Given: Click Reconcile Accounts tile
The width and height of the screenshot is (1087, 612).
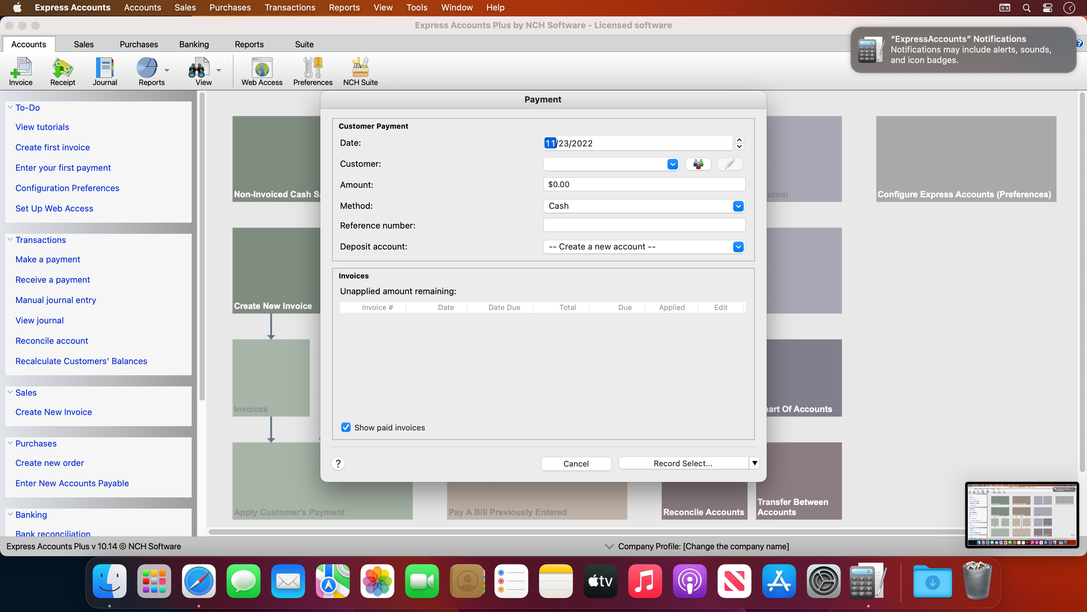Looking at the screenshot, I should click(x=704, y=501).
